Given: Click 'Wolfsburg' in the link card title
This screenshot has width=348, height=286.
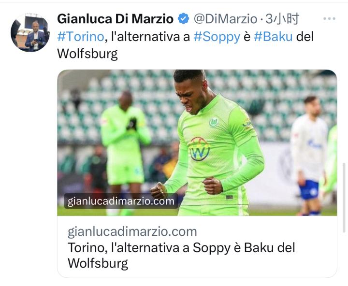Looking at the screenshot, I should click(98, 263).
